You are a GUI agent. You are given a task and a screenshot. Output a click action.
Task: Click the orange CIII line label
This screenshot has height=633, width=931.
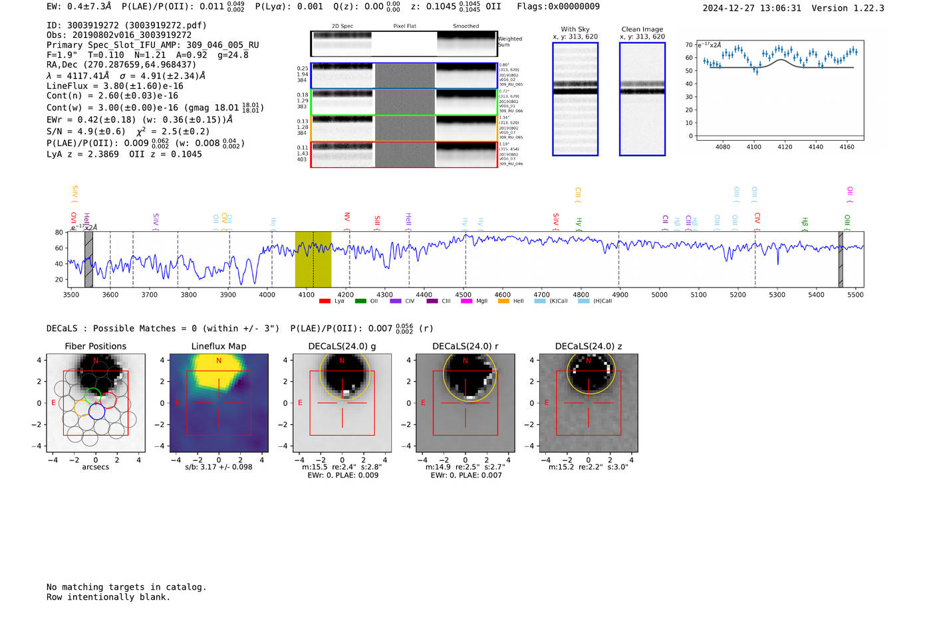[x=578, y=193]
